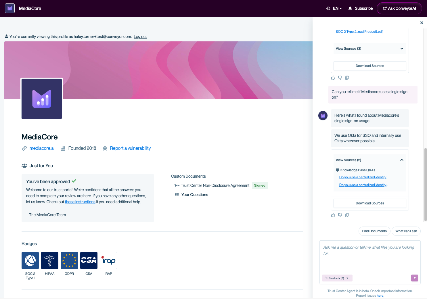This screenshot has height=299, width=427.
Task: Click the chain link icon beside mediacore.ai
Action: 24,148
